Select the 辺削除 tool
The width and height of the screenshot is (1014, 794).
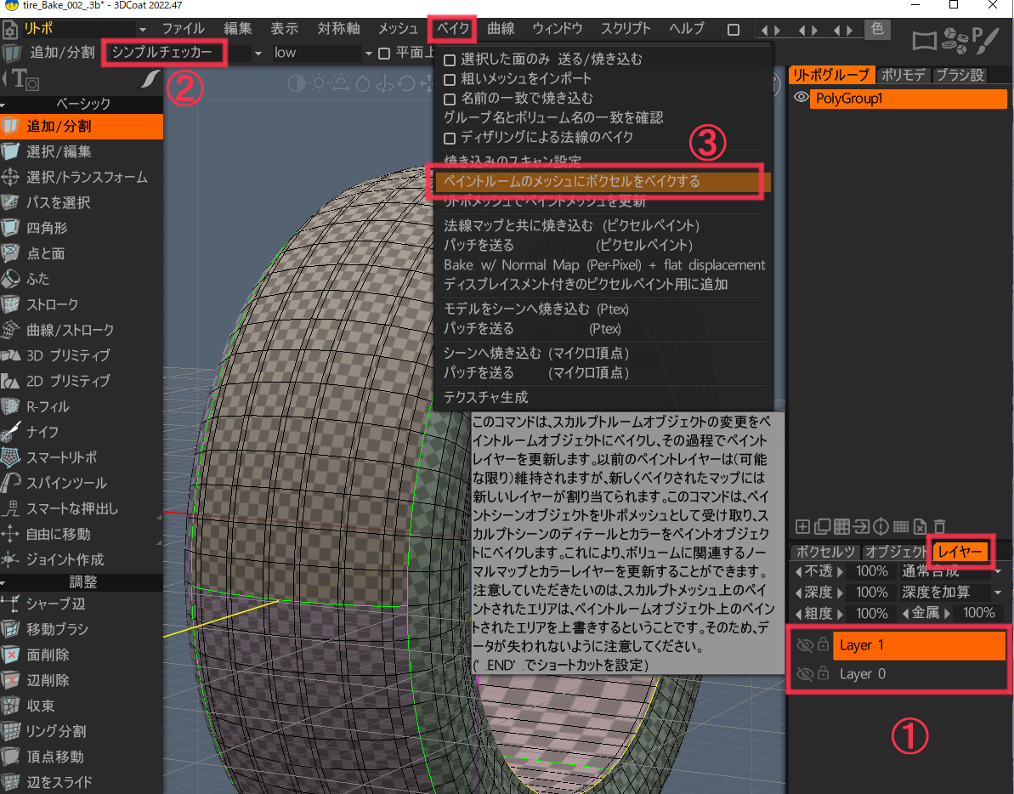[x=81, y=680]
